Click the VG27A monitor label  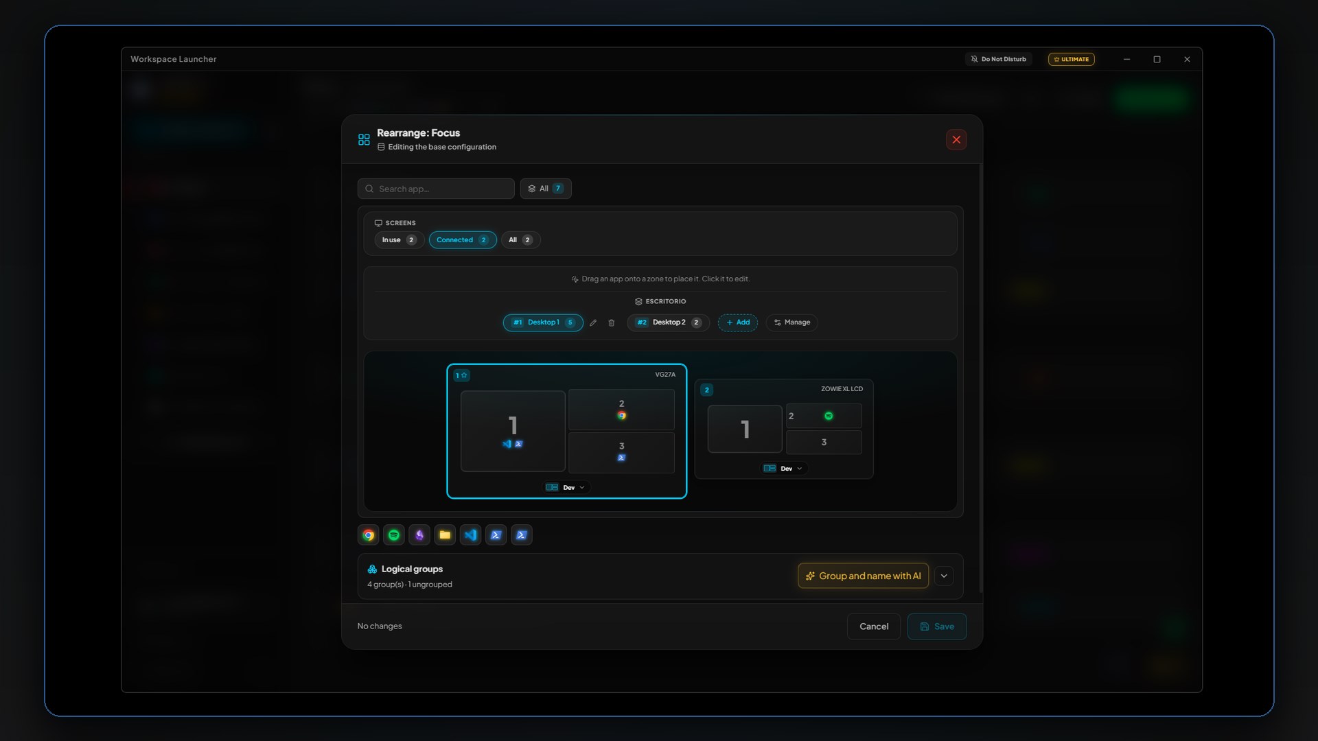[x=665, y=375]
